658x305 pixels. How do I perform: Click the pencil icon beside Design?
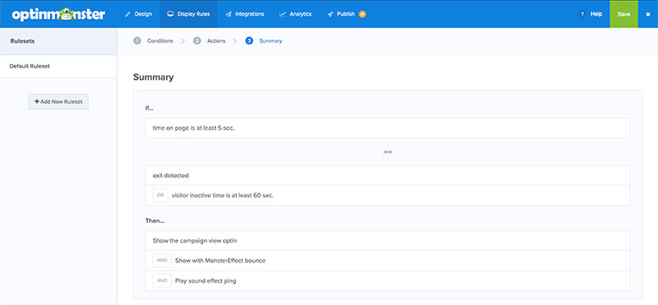point(128,14)
